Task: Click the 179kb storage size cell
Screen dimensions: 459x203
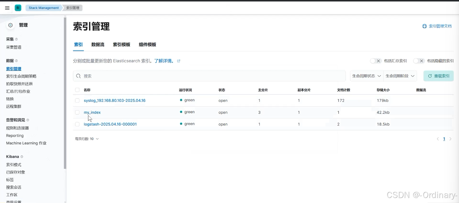Action: (383, 100)
